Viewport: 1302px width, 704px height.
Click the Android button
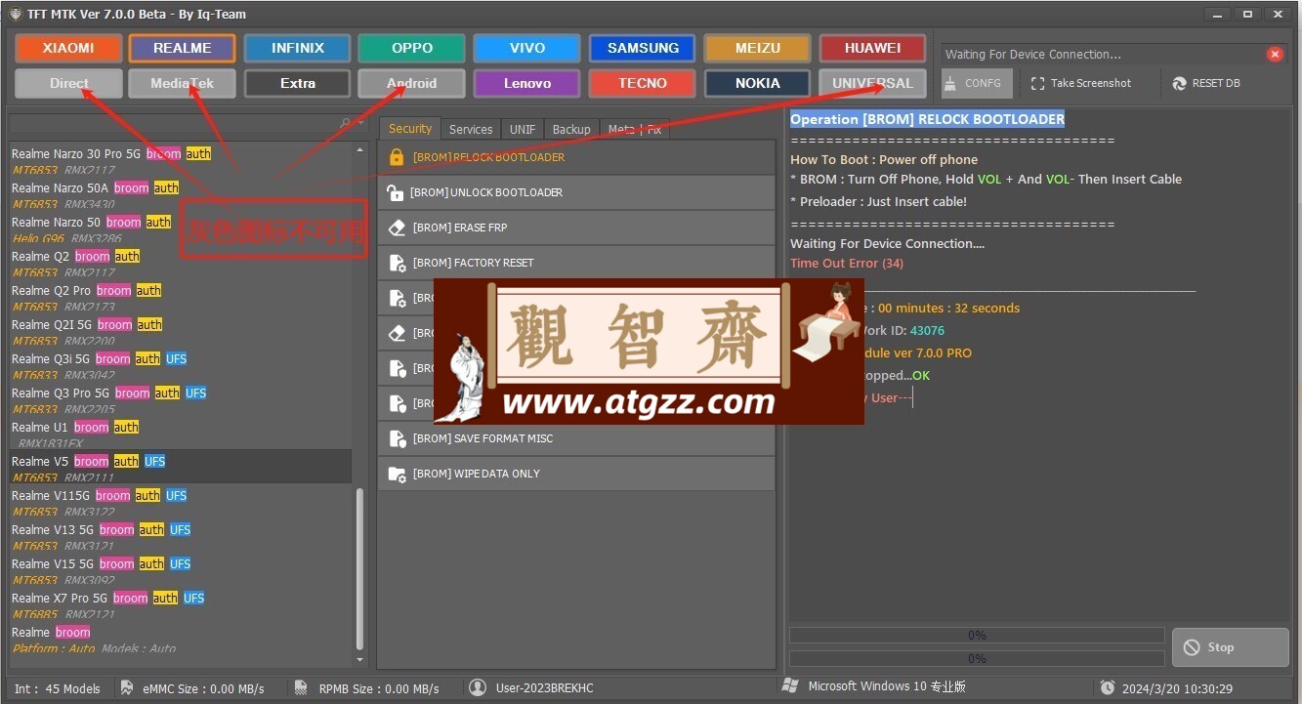click(412, 83)
